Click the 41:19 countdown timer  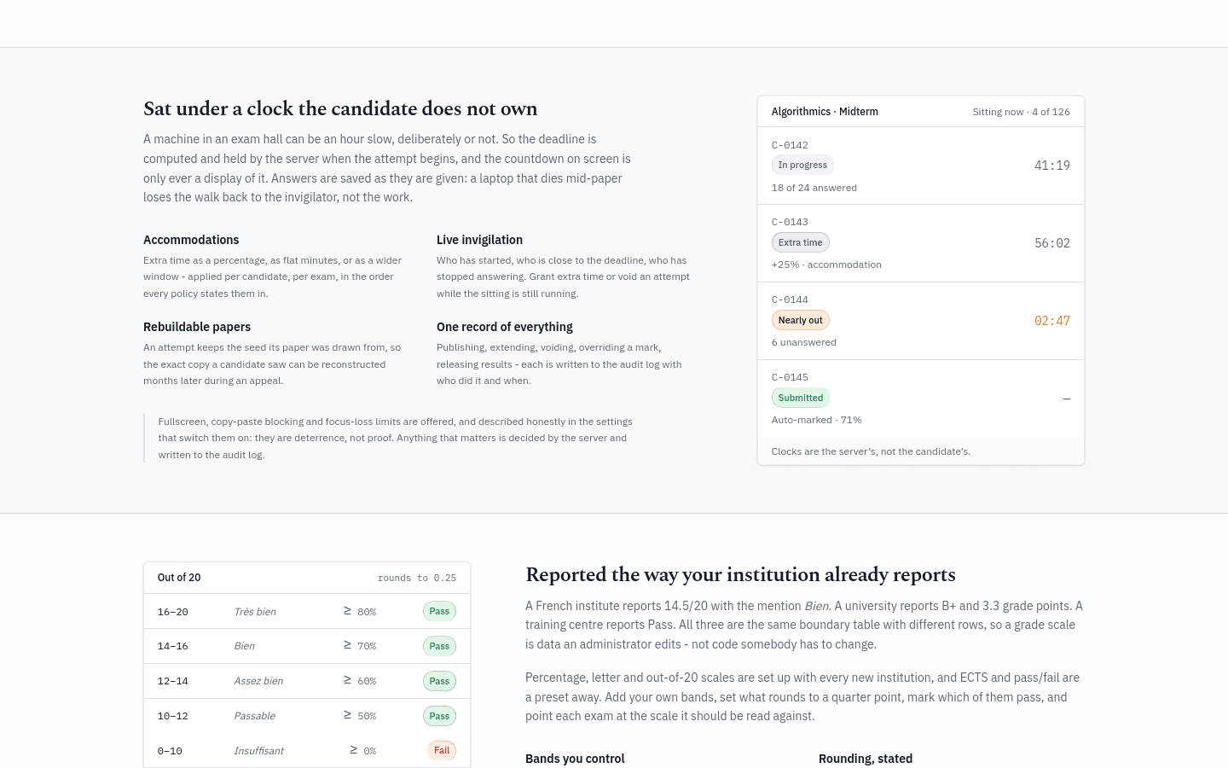tap(1051, 166)
